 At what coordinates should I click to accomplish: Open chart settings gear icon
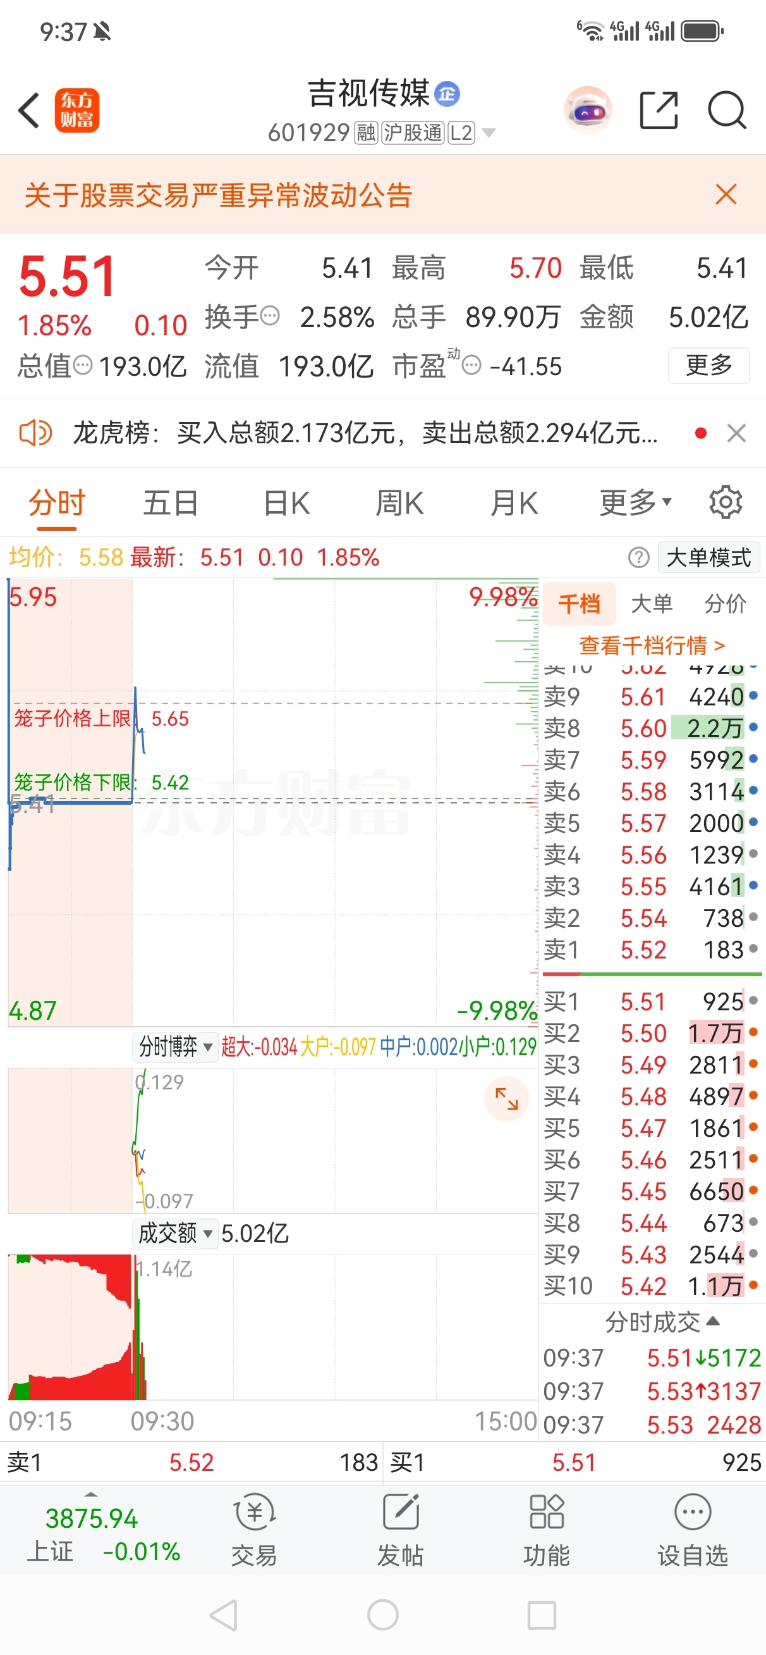(x=726, y=502)
